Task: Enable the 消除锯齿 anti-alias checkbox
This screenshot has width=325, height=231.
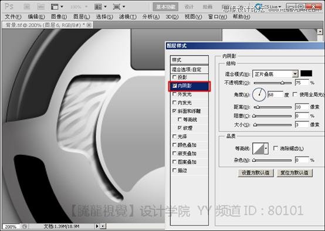Action: (276, 148)
